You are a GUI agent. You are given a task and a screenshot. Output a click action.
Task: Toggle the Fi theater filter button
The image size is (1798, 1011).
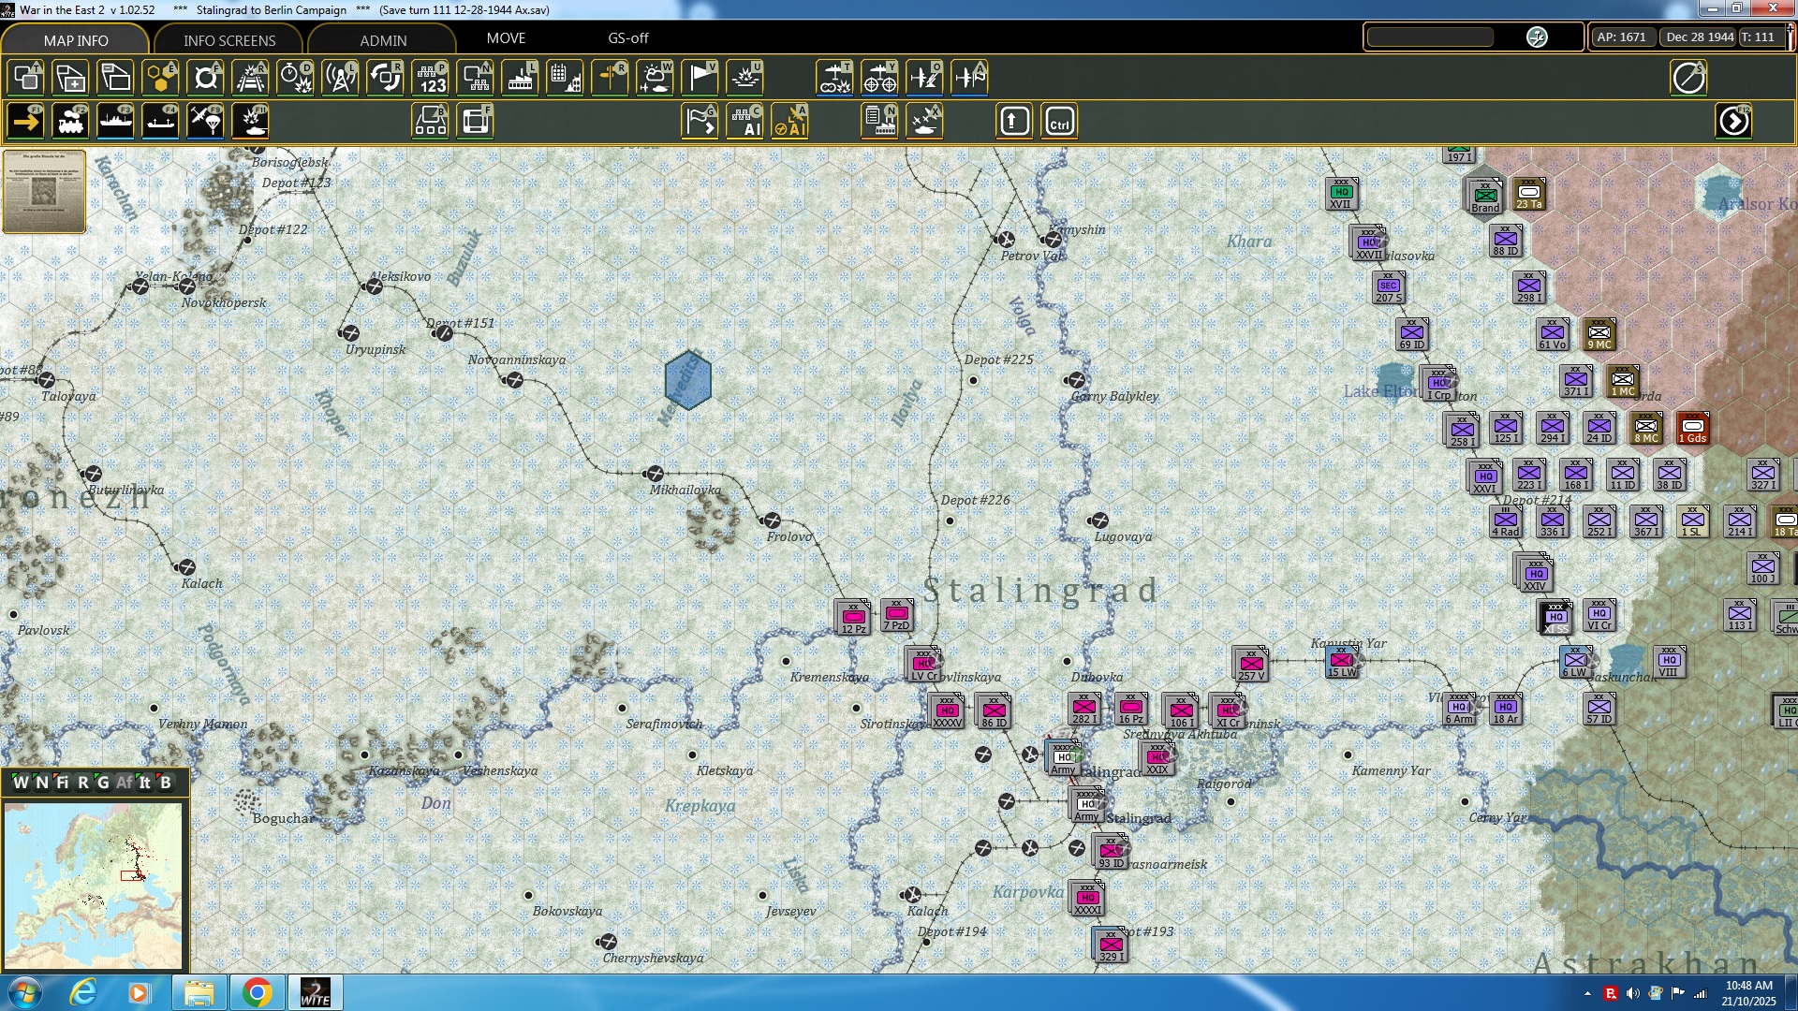62,783
